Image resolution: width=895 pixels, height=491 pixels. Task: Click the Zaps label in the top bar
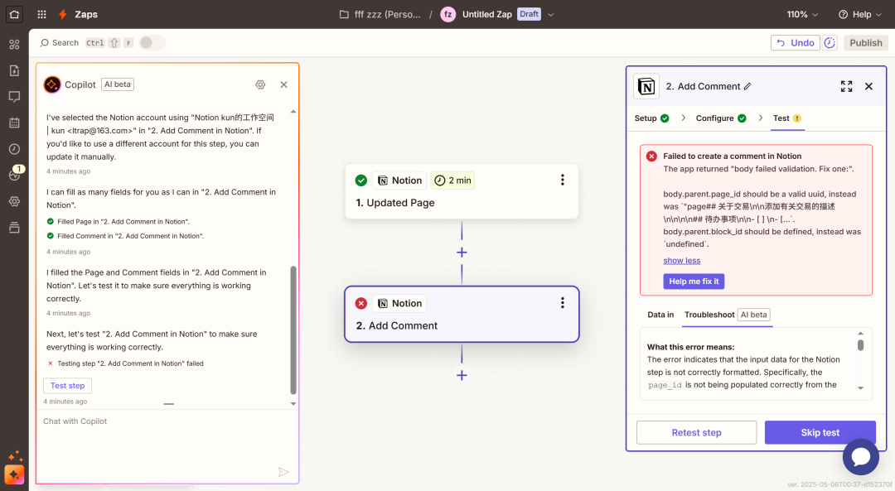coord(86,14)
